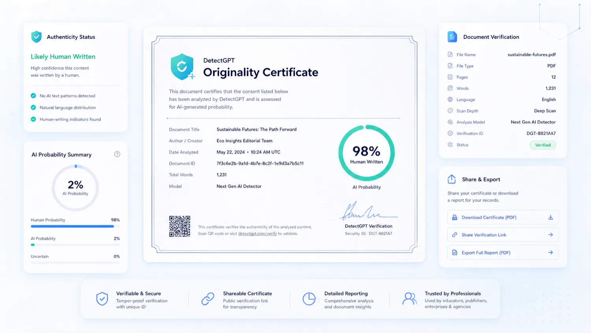Click the Document Verification file icon
The height and width of the screenshot is (333, 591).
pos(452,37)
